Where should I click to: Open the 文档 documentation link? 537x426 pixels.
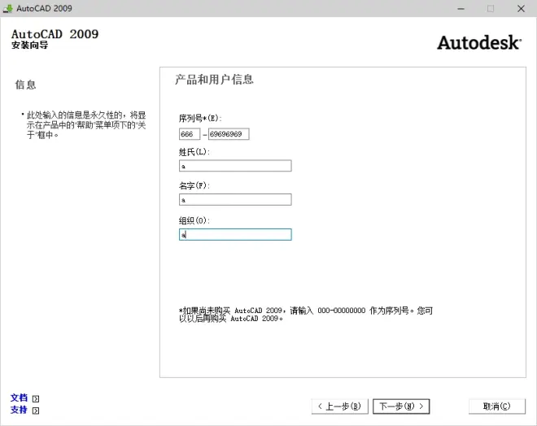[19, 398]
